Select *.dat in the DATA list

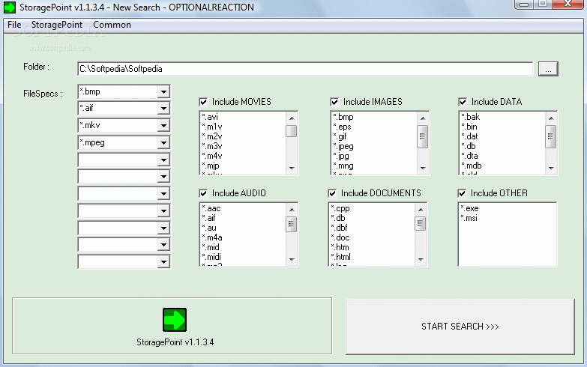coord(469,136)
